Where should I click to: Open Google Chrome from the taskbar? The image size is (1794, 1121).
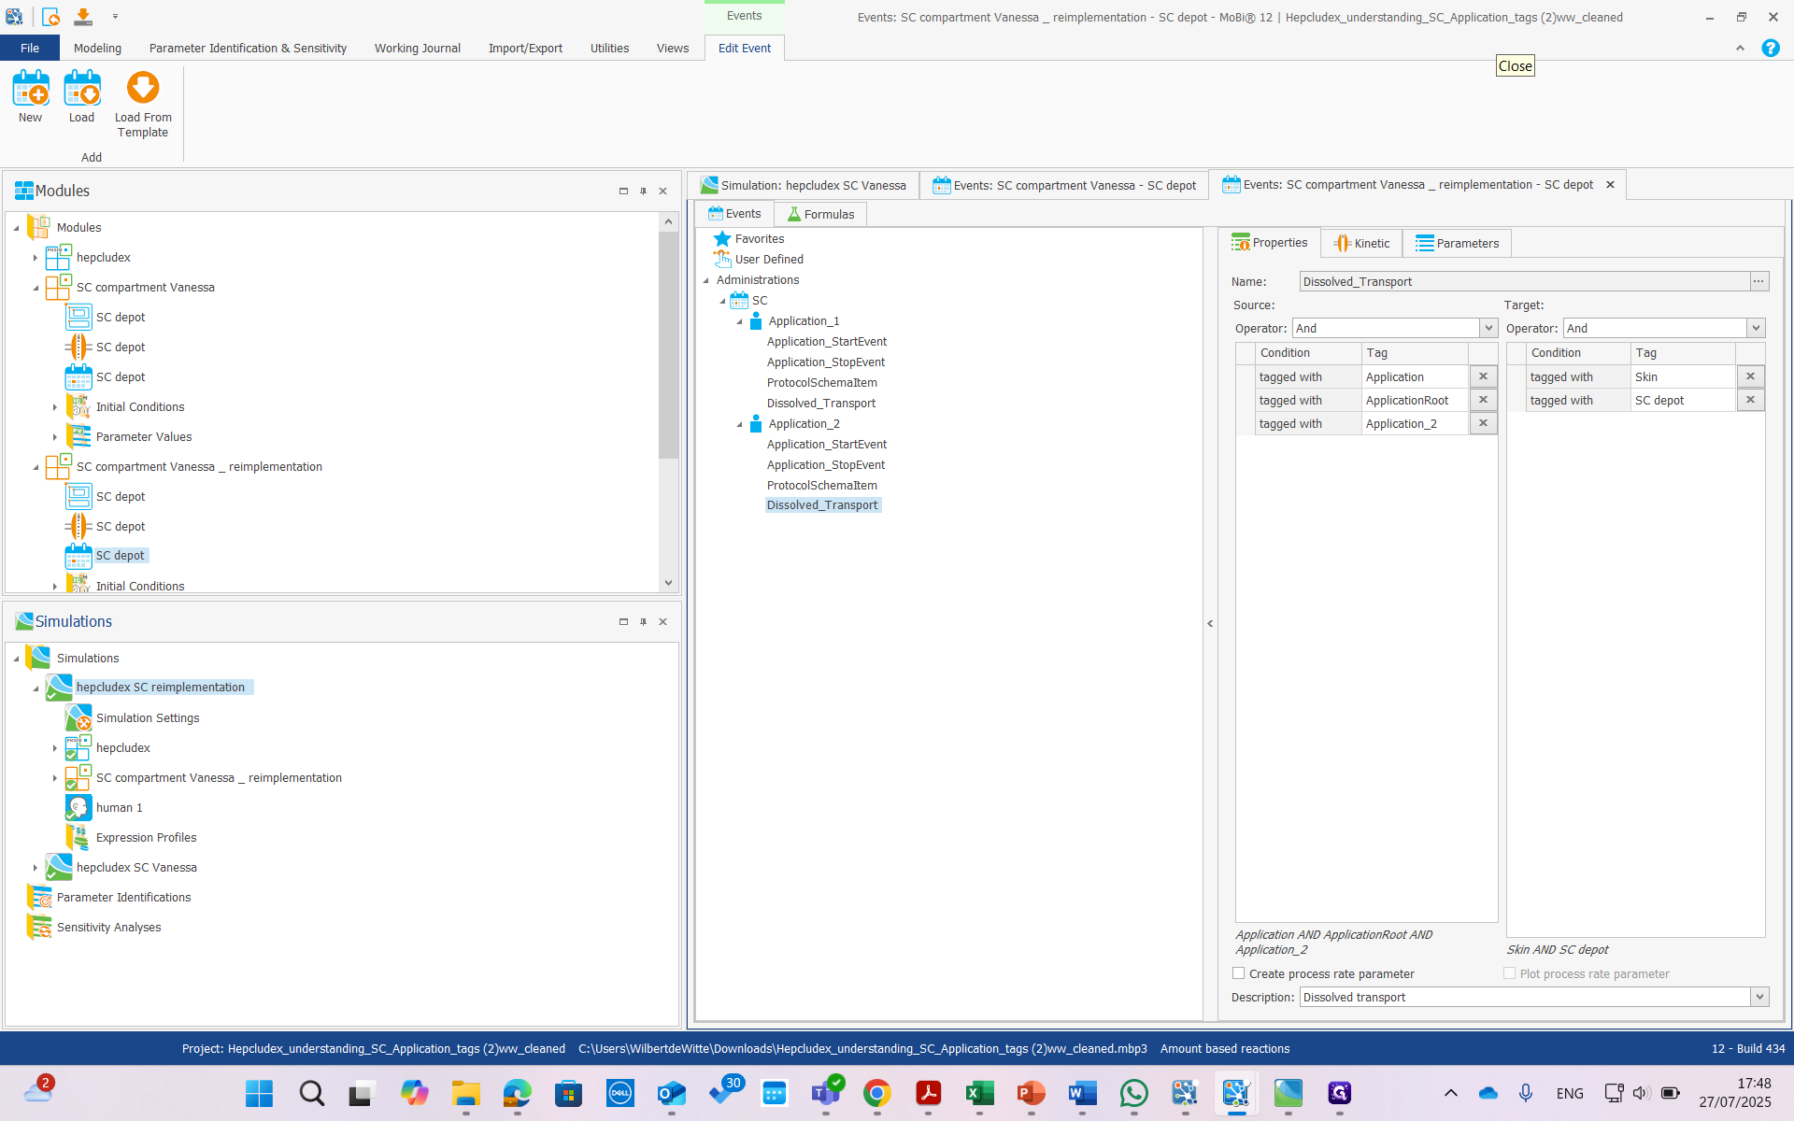point(877,1093)
